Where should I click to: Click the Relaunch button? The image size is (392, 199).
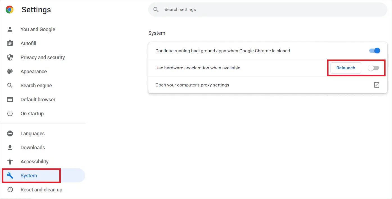tap(346, 68)
